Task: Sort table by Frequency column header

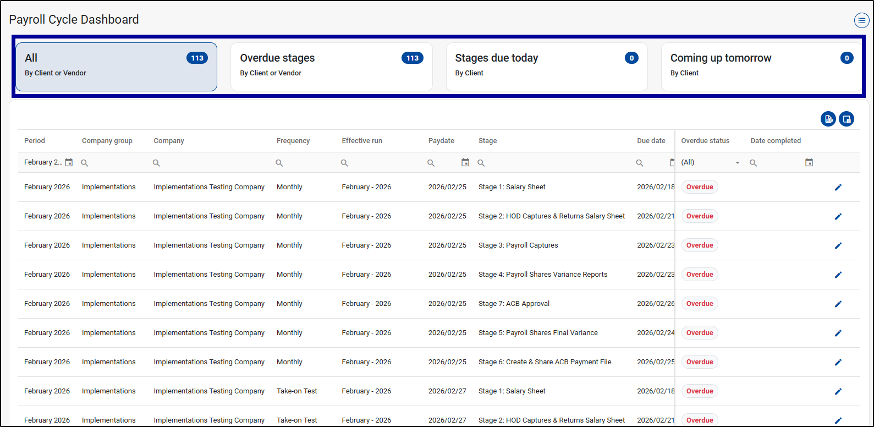Action: pyautogui.click(x=293, y=141)
